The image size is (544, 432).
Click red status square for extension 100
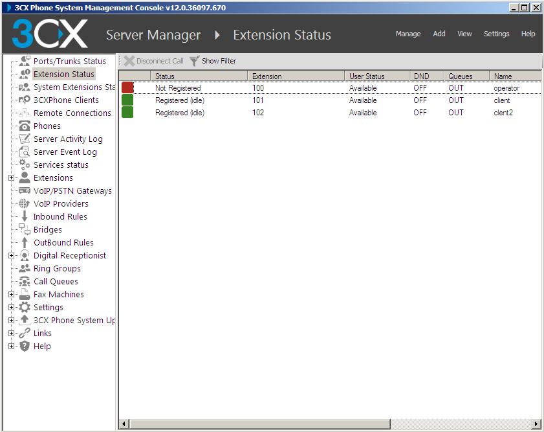(127, 87)
